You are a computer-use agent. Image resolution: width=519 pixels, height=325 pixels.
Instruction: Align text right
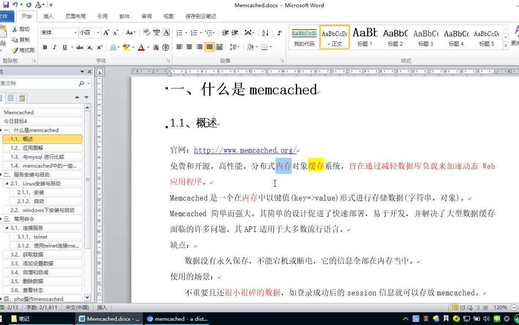coord(199,47)
